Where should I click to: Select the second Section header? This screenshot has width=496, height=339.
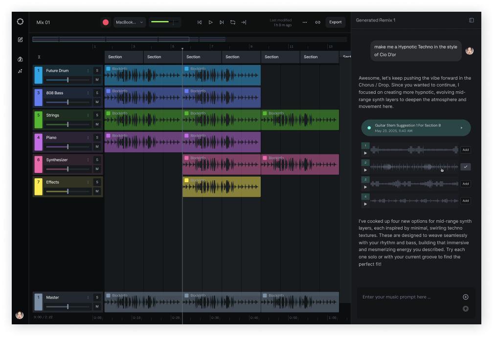tap(163, 57)
